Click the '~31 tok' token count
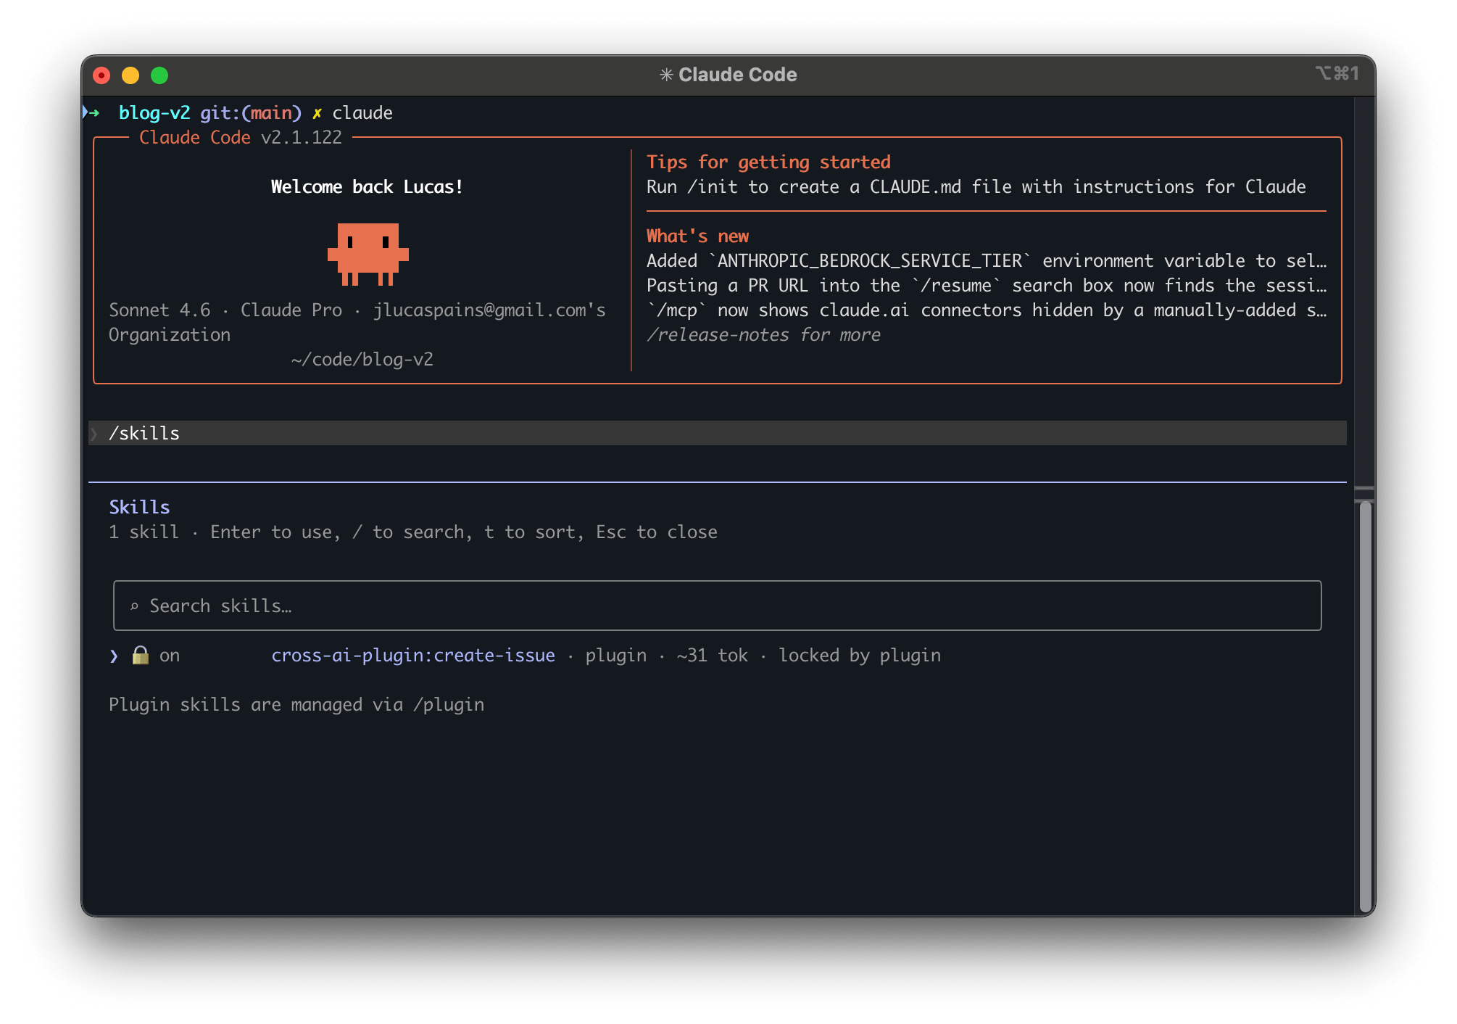Viewport: 1457px width, 1024px height. point(712,656)
